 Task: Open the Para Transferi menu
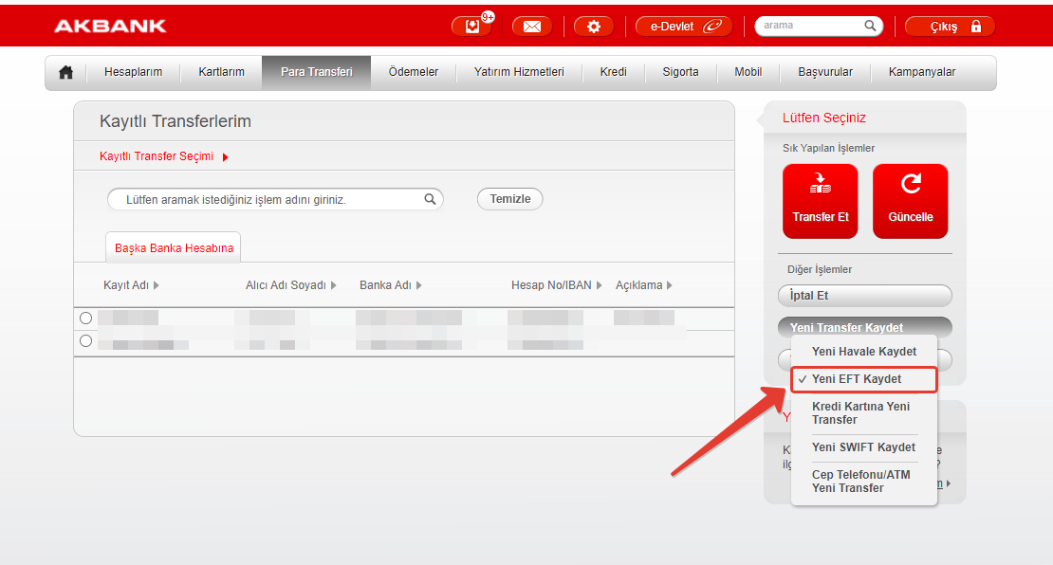point(316,72)
